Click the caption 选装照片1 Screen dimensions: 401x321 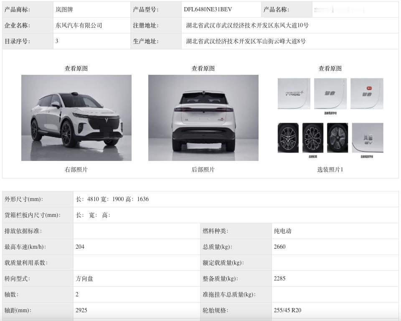[330, 169]
